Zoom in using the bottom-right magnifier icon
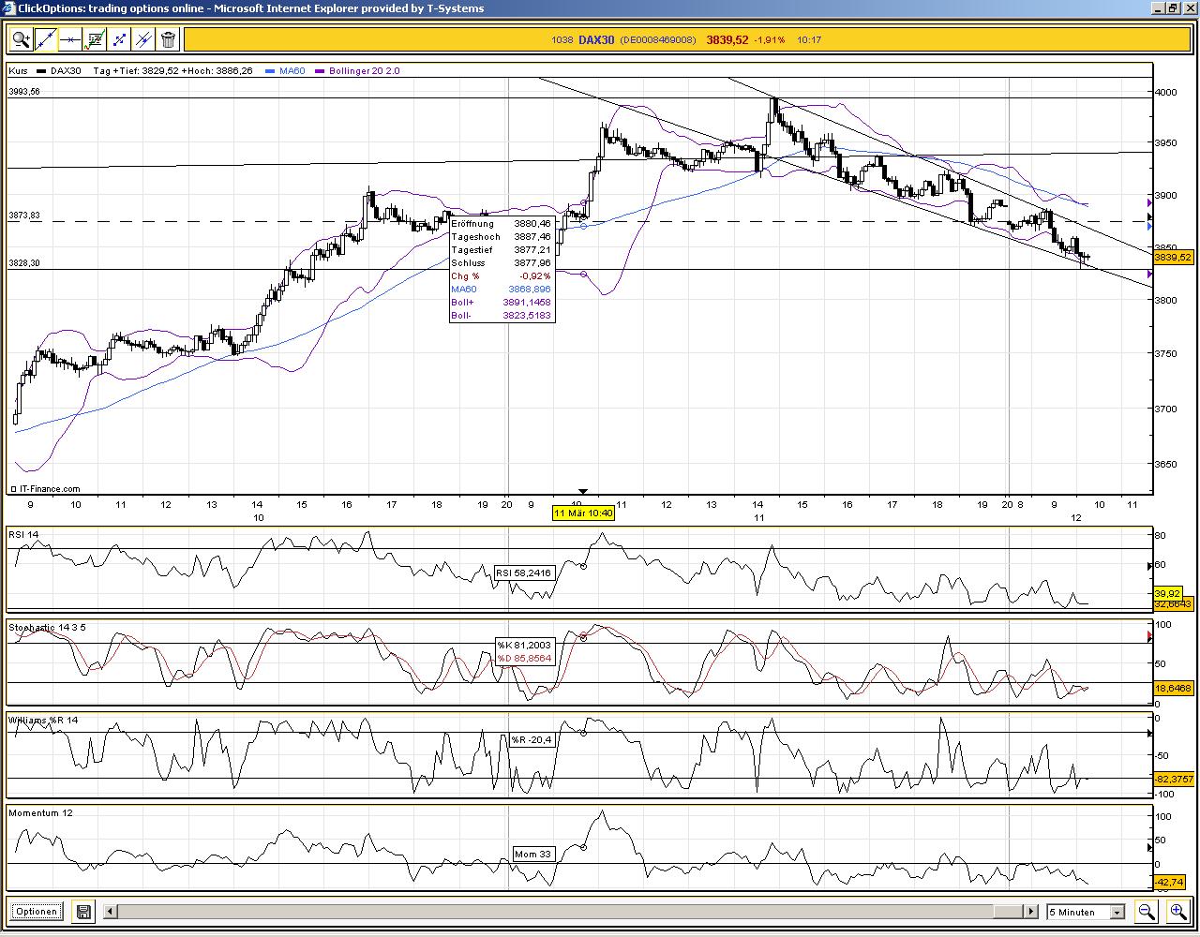The height and width of the screenshot is (937, 1200). click(x=1179, y=911)
